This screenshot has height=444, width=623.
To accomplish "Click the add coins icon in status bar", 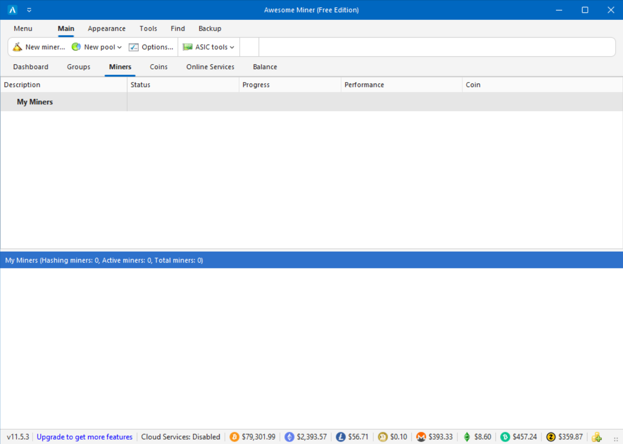I will tap(597, 437).
